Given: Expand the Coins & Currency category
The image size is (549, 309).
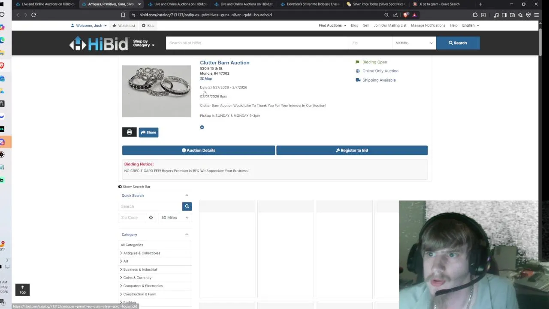Looking at the screenshot, I should 121,278.
